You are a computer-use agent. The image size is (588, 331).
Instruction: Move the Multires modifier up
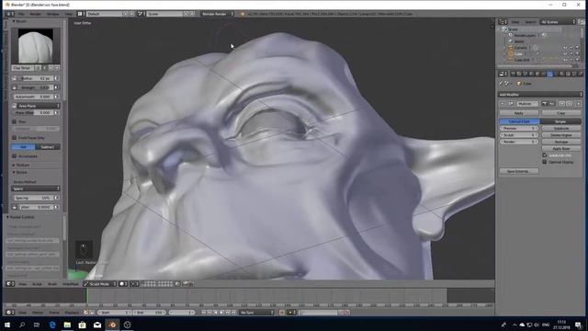point(562,104)
